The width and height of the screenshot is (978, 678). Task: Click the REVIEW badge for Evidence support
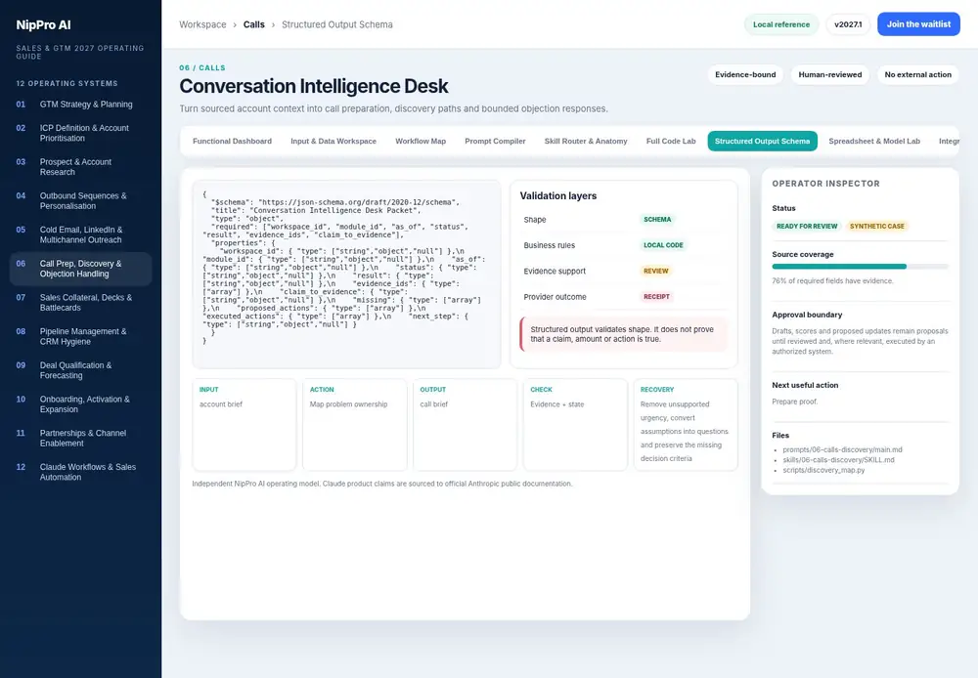pyautogui.click(x=655, y=271)
